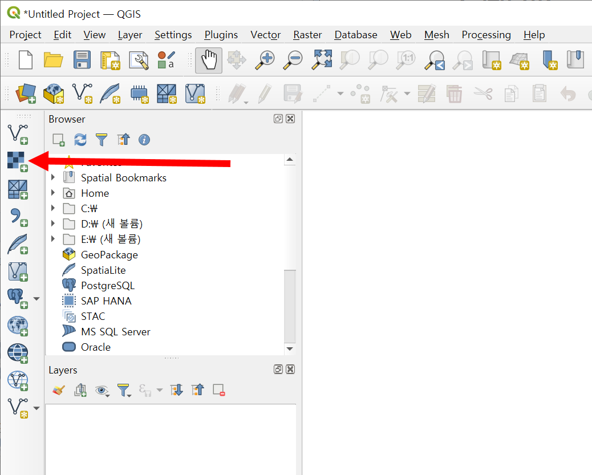Open the dropdown next to Add PostgreSQL Layer
592x475 pixels.
pos(37,299)
